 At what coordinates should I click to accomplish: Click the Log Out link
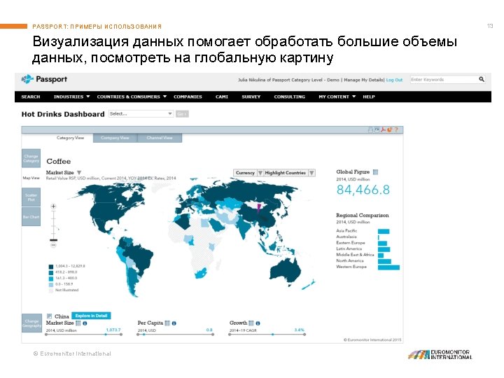pos(394,80)
